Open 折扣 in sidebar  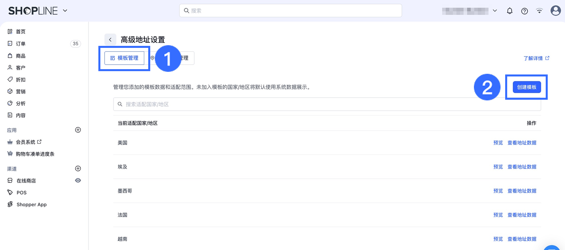point(21,79)
